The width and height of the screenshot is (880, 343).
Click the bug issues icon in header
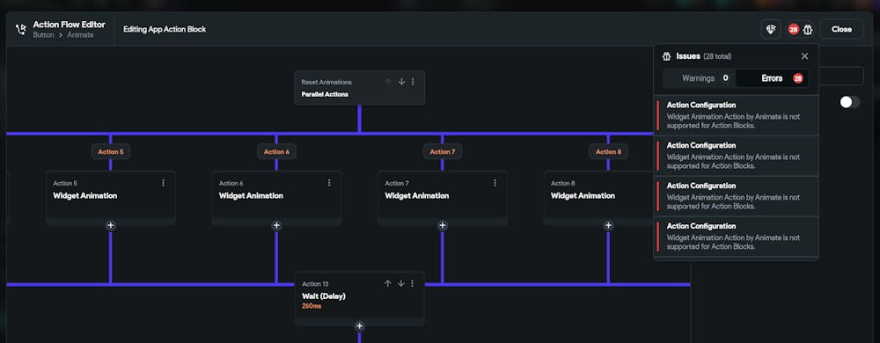coord(808,29)
